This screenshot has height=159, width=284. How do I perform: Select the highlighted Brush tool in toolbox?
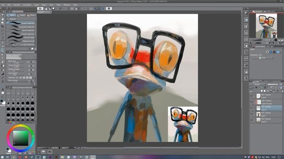[x=3, y=51]
